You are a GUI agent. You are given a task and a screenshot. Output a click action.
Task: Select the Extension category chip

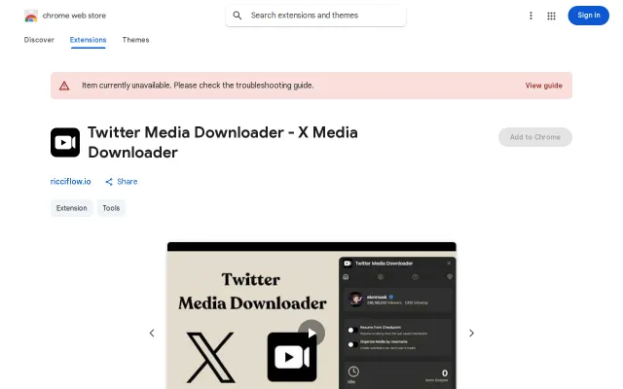click(71, 208)
